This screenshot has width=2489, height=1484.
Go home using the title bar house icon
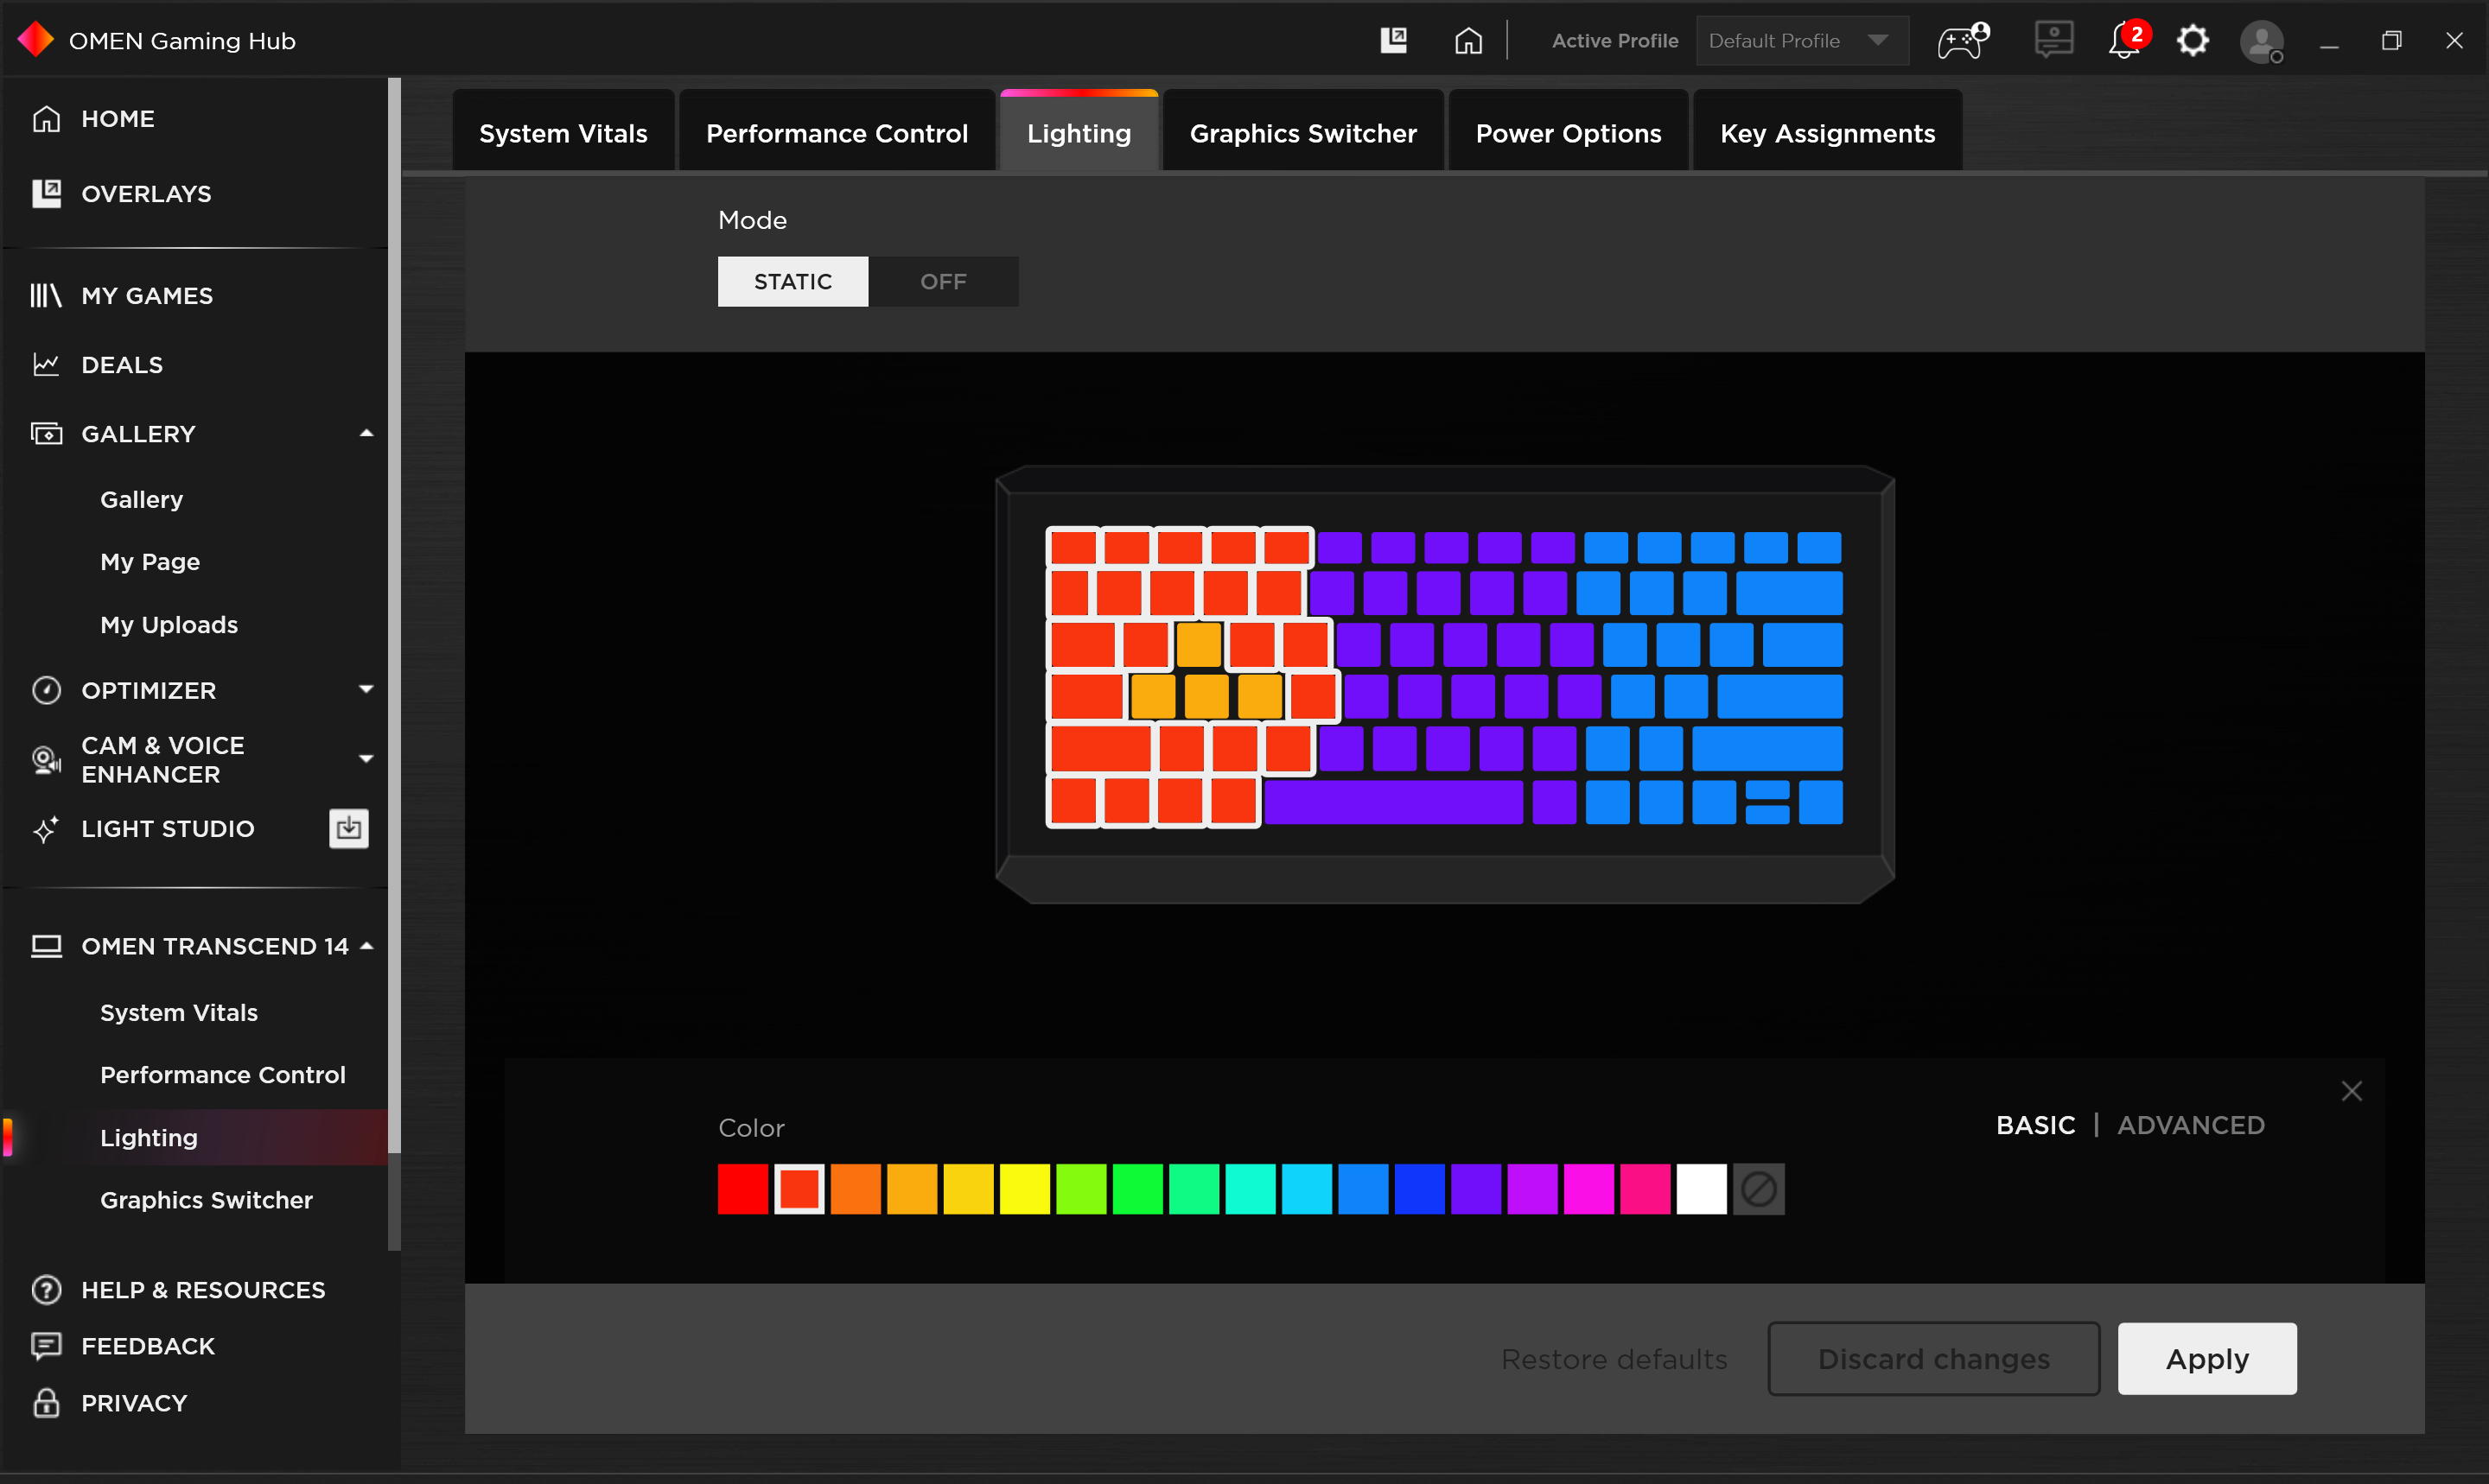(1467, 40)
